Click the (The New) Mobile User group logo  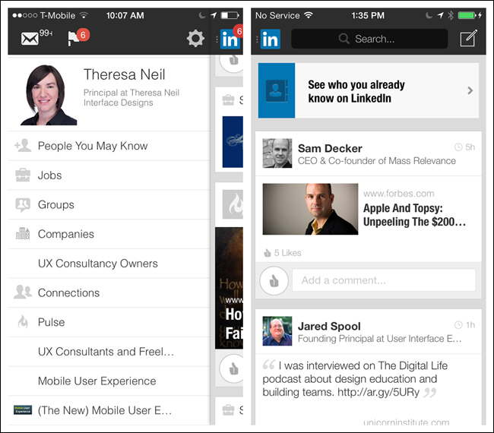tap(23, 410)
